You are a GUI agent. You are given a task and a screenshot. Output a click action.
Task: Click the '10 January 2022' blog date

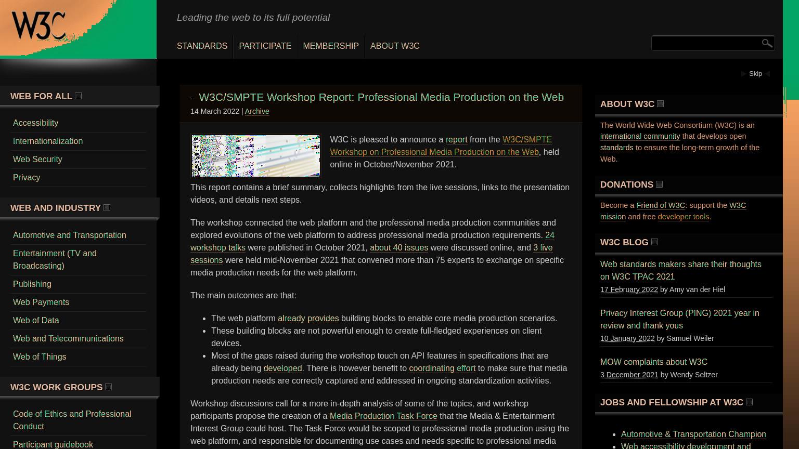click(x=627, y=338)
